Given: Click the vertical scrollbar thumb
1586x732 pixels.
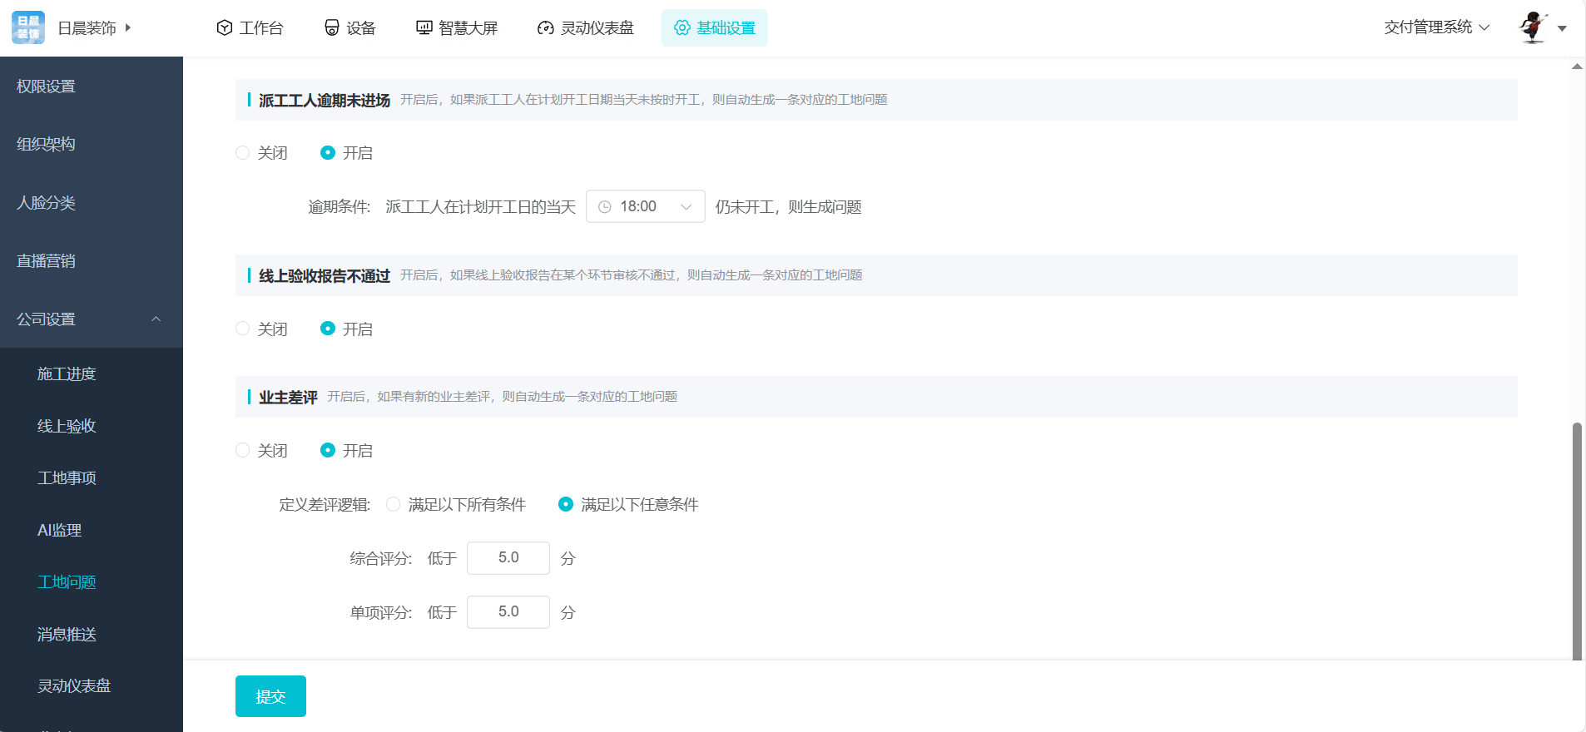Looking at the screenshot, I should [x=1577, y=542].
